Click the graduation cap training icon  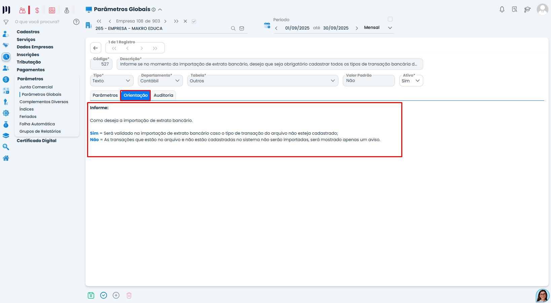tap(527, 10)
